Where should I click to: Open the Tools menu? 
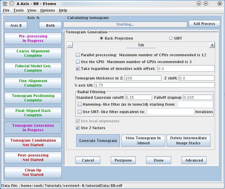click(18, 10)
